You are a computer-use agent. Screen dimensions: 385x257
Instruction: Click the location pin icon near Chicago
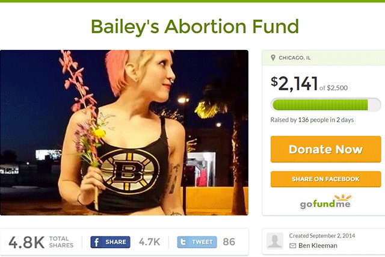[273, 58]
